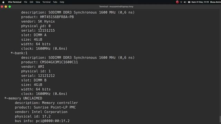Close the terminal with red button
The height and width of the screenshot is (124, 221).
2,7
